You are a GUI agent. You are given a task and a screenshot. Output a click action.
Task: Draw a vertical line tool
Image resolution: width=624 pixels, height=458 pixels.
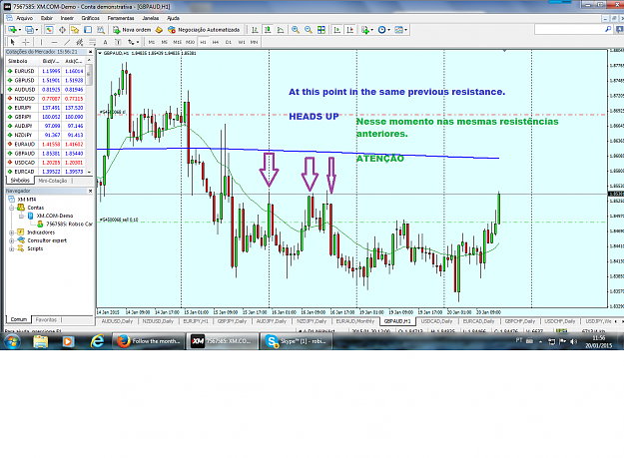coord(41,42)
